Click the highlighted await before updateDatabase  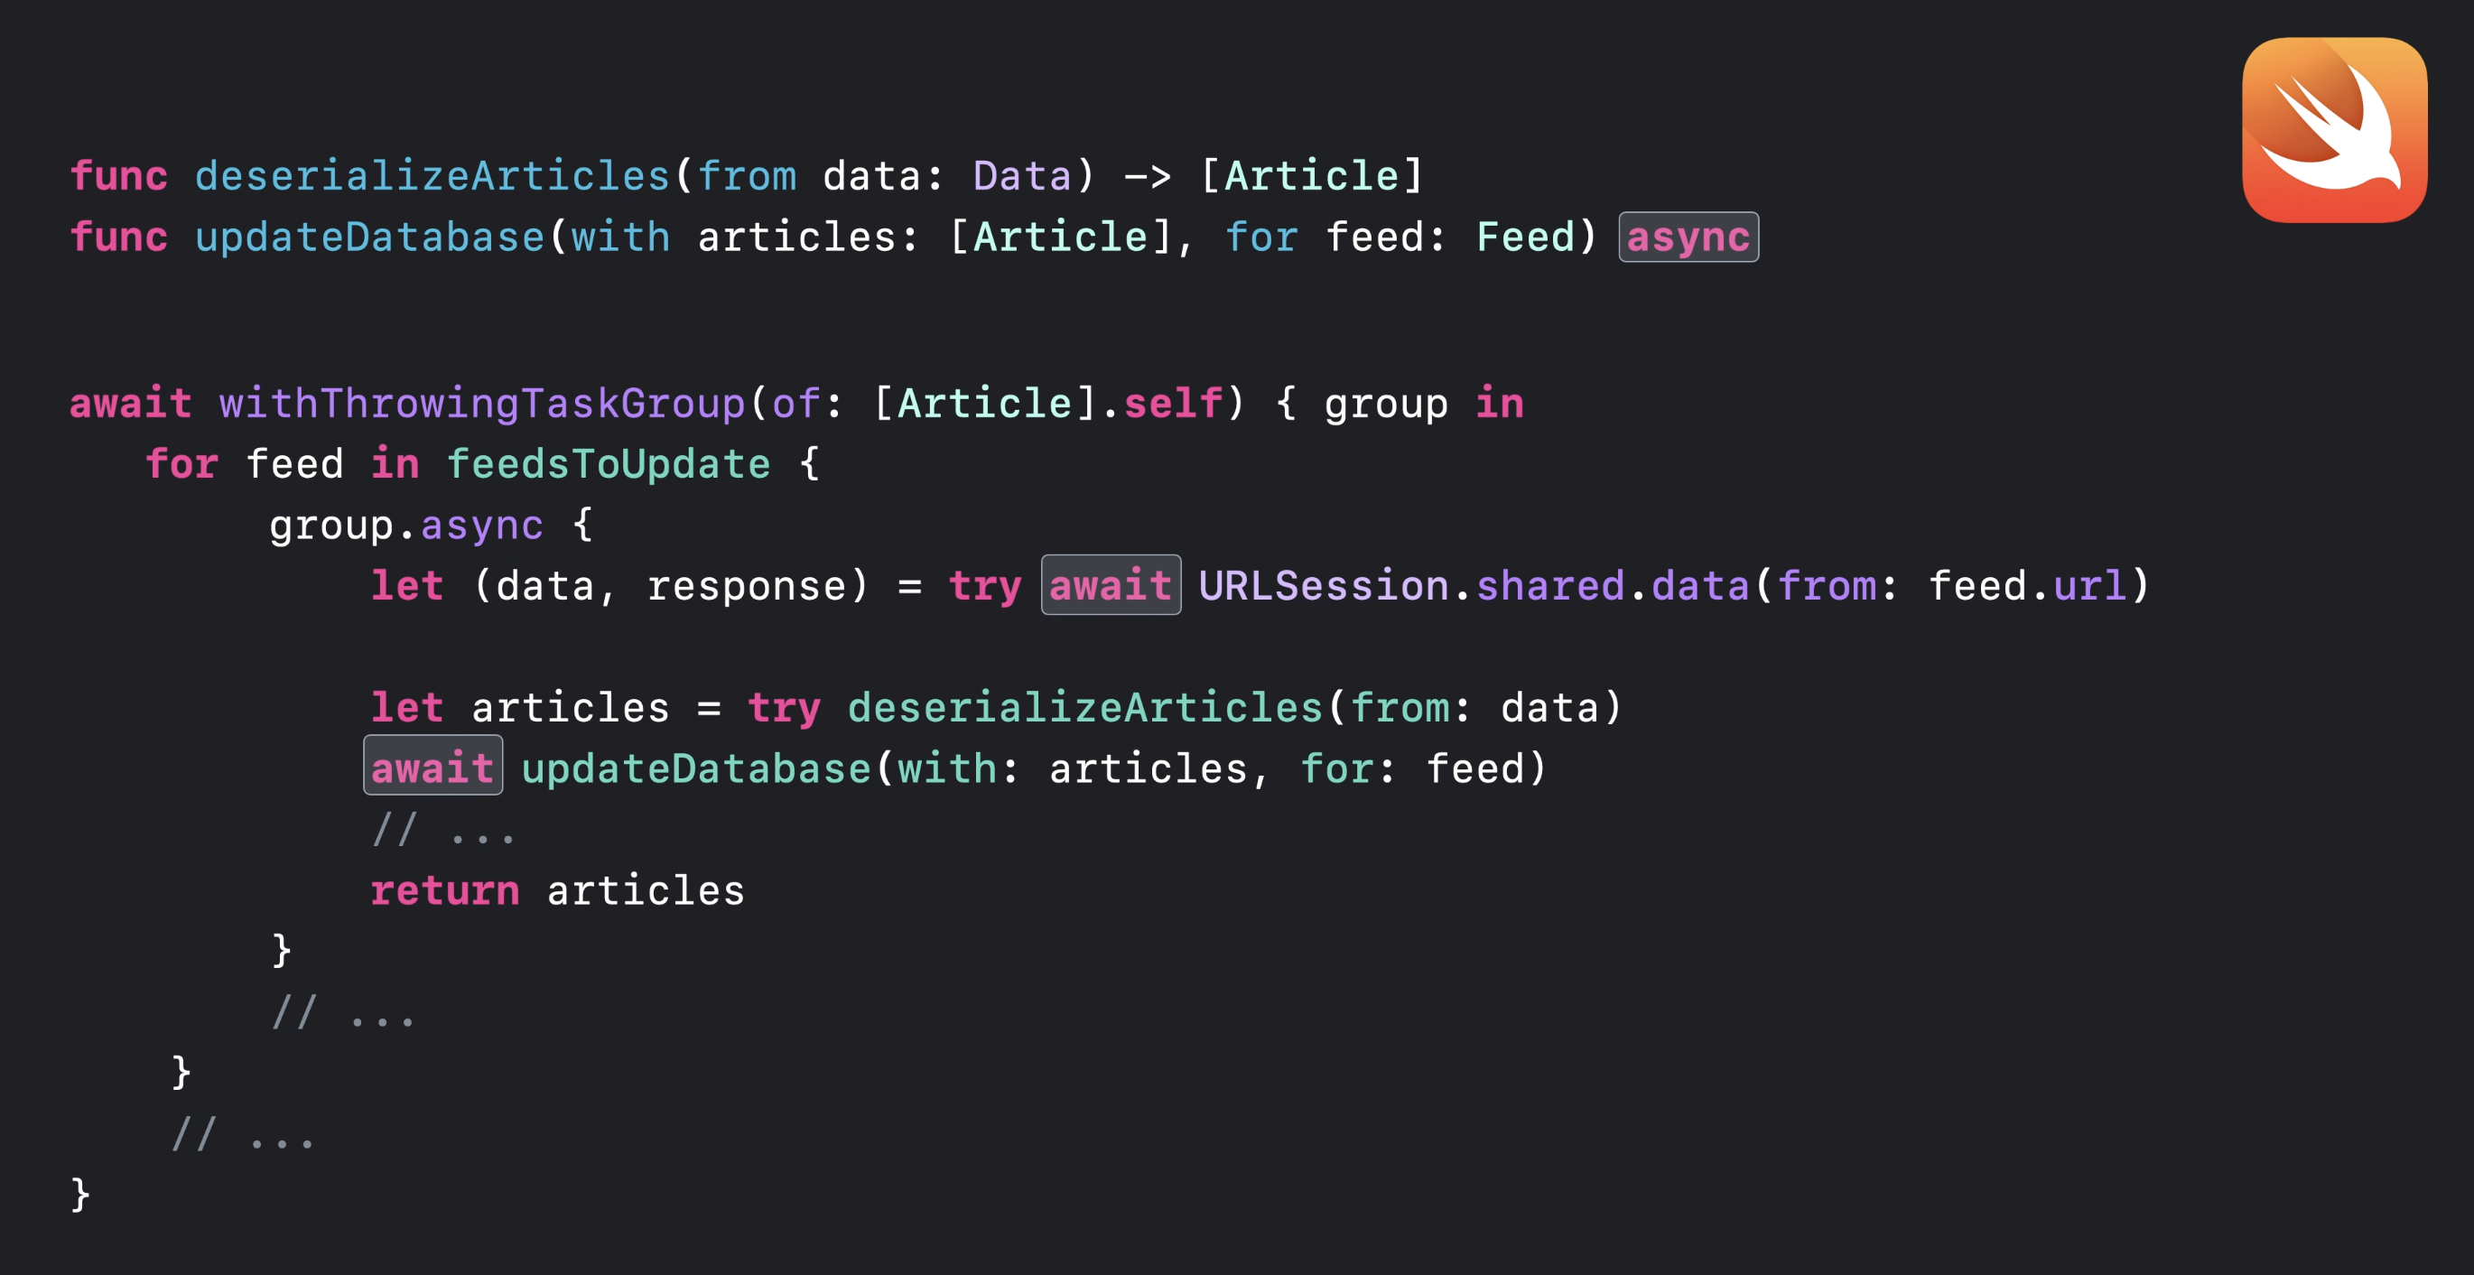click(432, 768)
